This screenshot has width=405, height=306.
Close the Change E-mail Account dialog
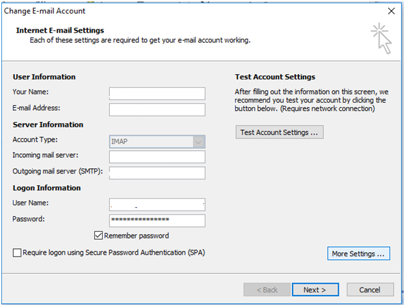click(x=391, y=11)
